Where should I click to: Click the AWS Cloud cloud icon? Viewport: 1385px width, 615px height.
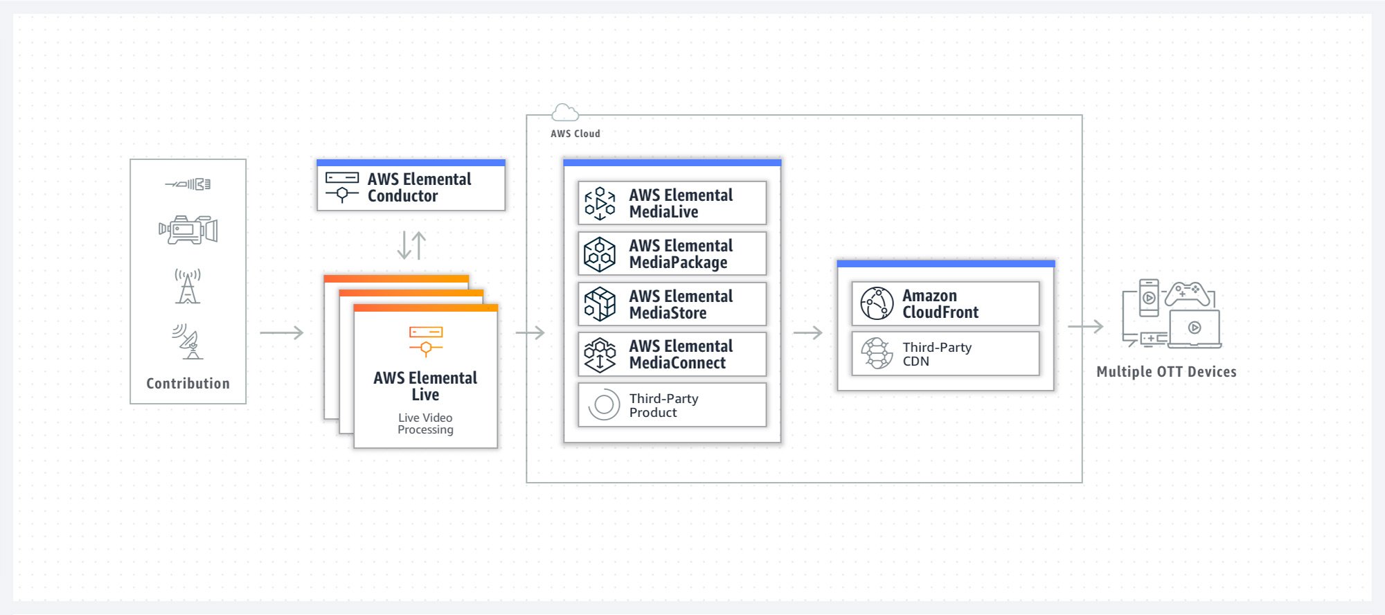point(565,112)
